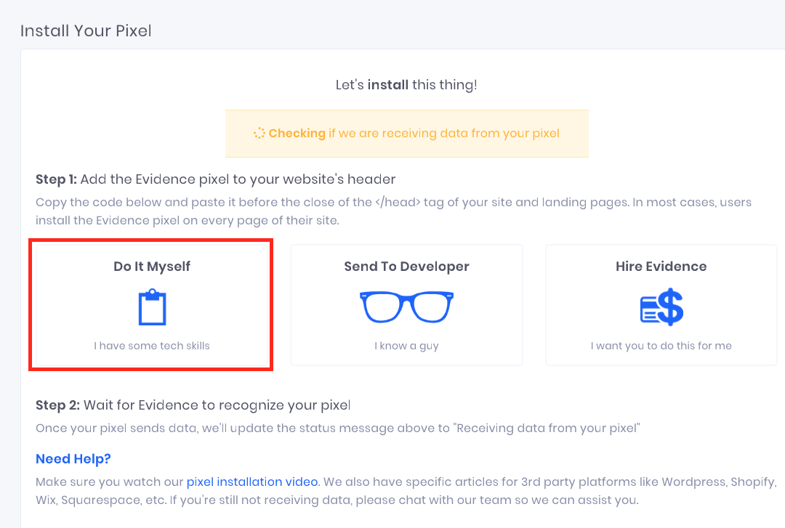Image resolution: width=785 pixels, height=528 pixels.
Task: Click the 'Once your pixel sends data' sentence
Action: (338, 429)
